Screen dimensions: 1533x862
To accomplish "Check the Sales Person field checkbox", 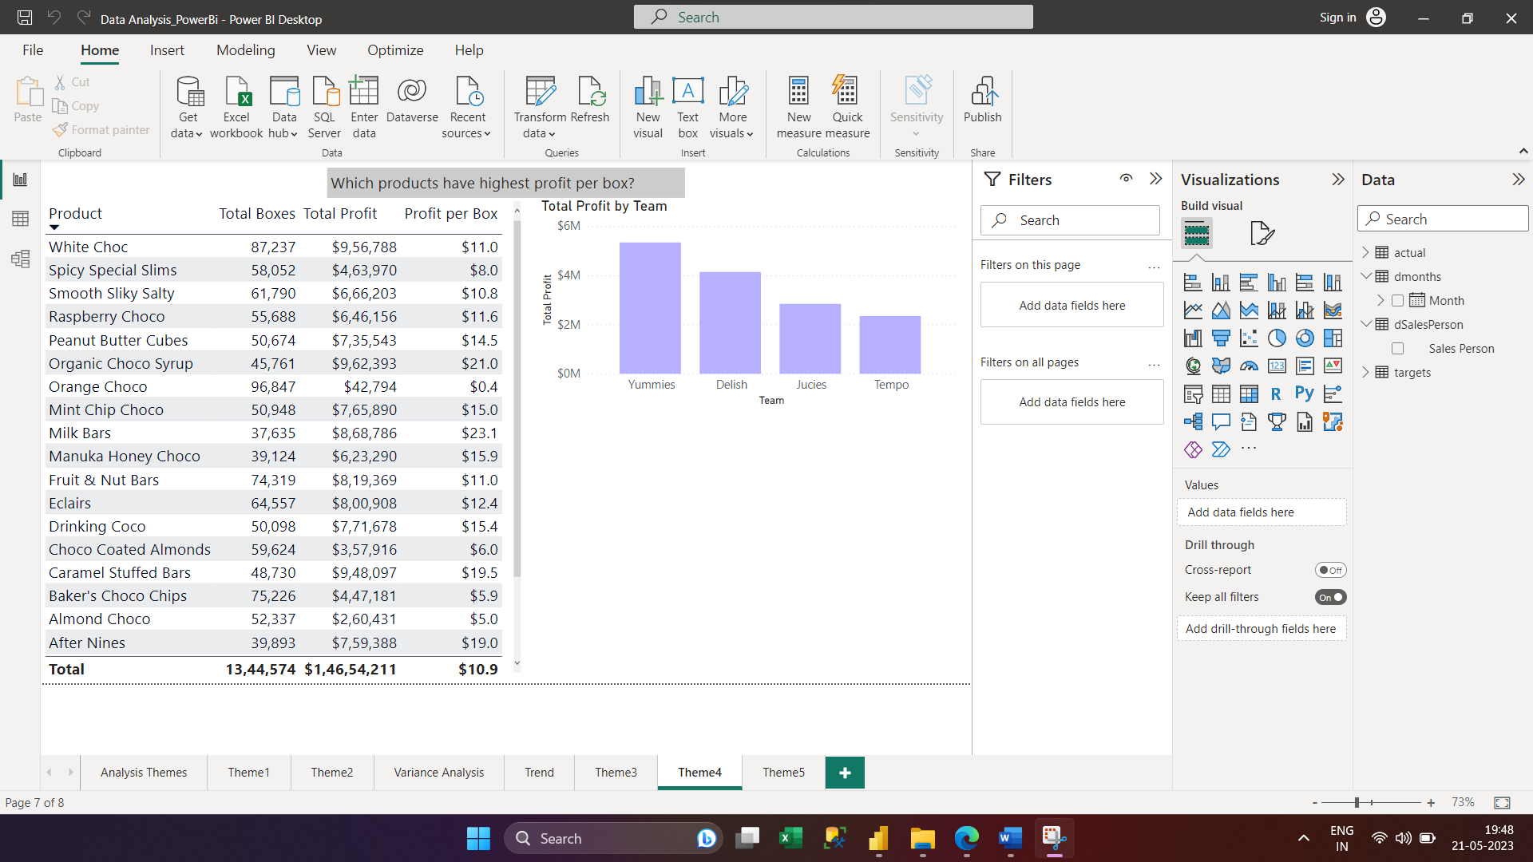I will coord(1397,349).
